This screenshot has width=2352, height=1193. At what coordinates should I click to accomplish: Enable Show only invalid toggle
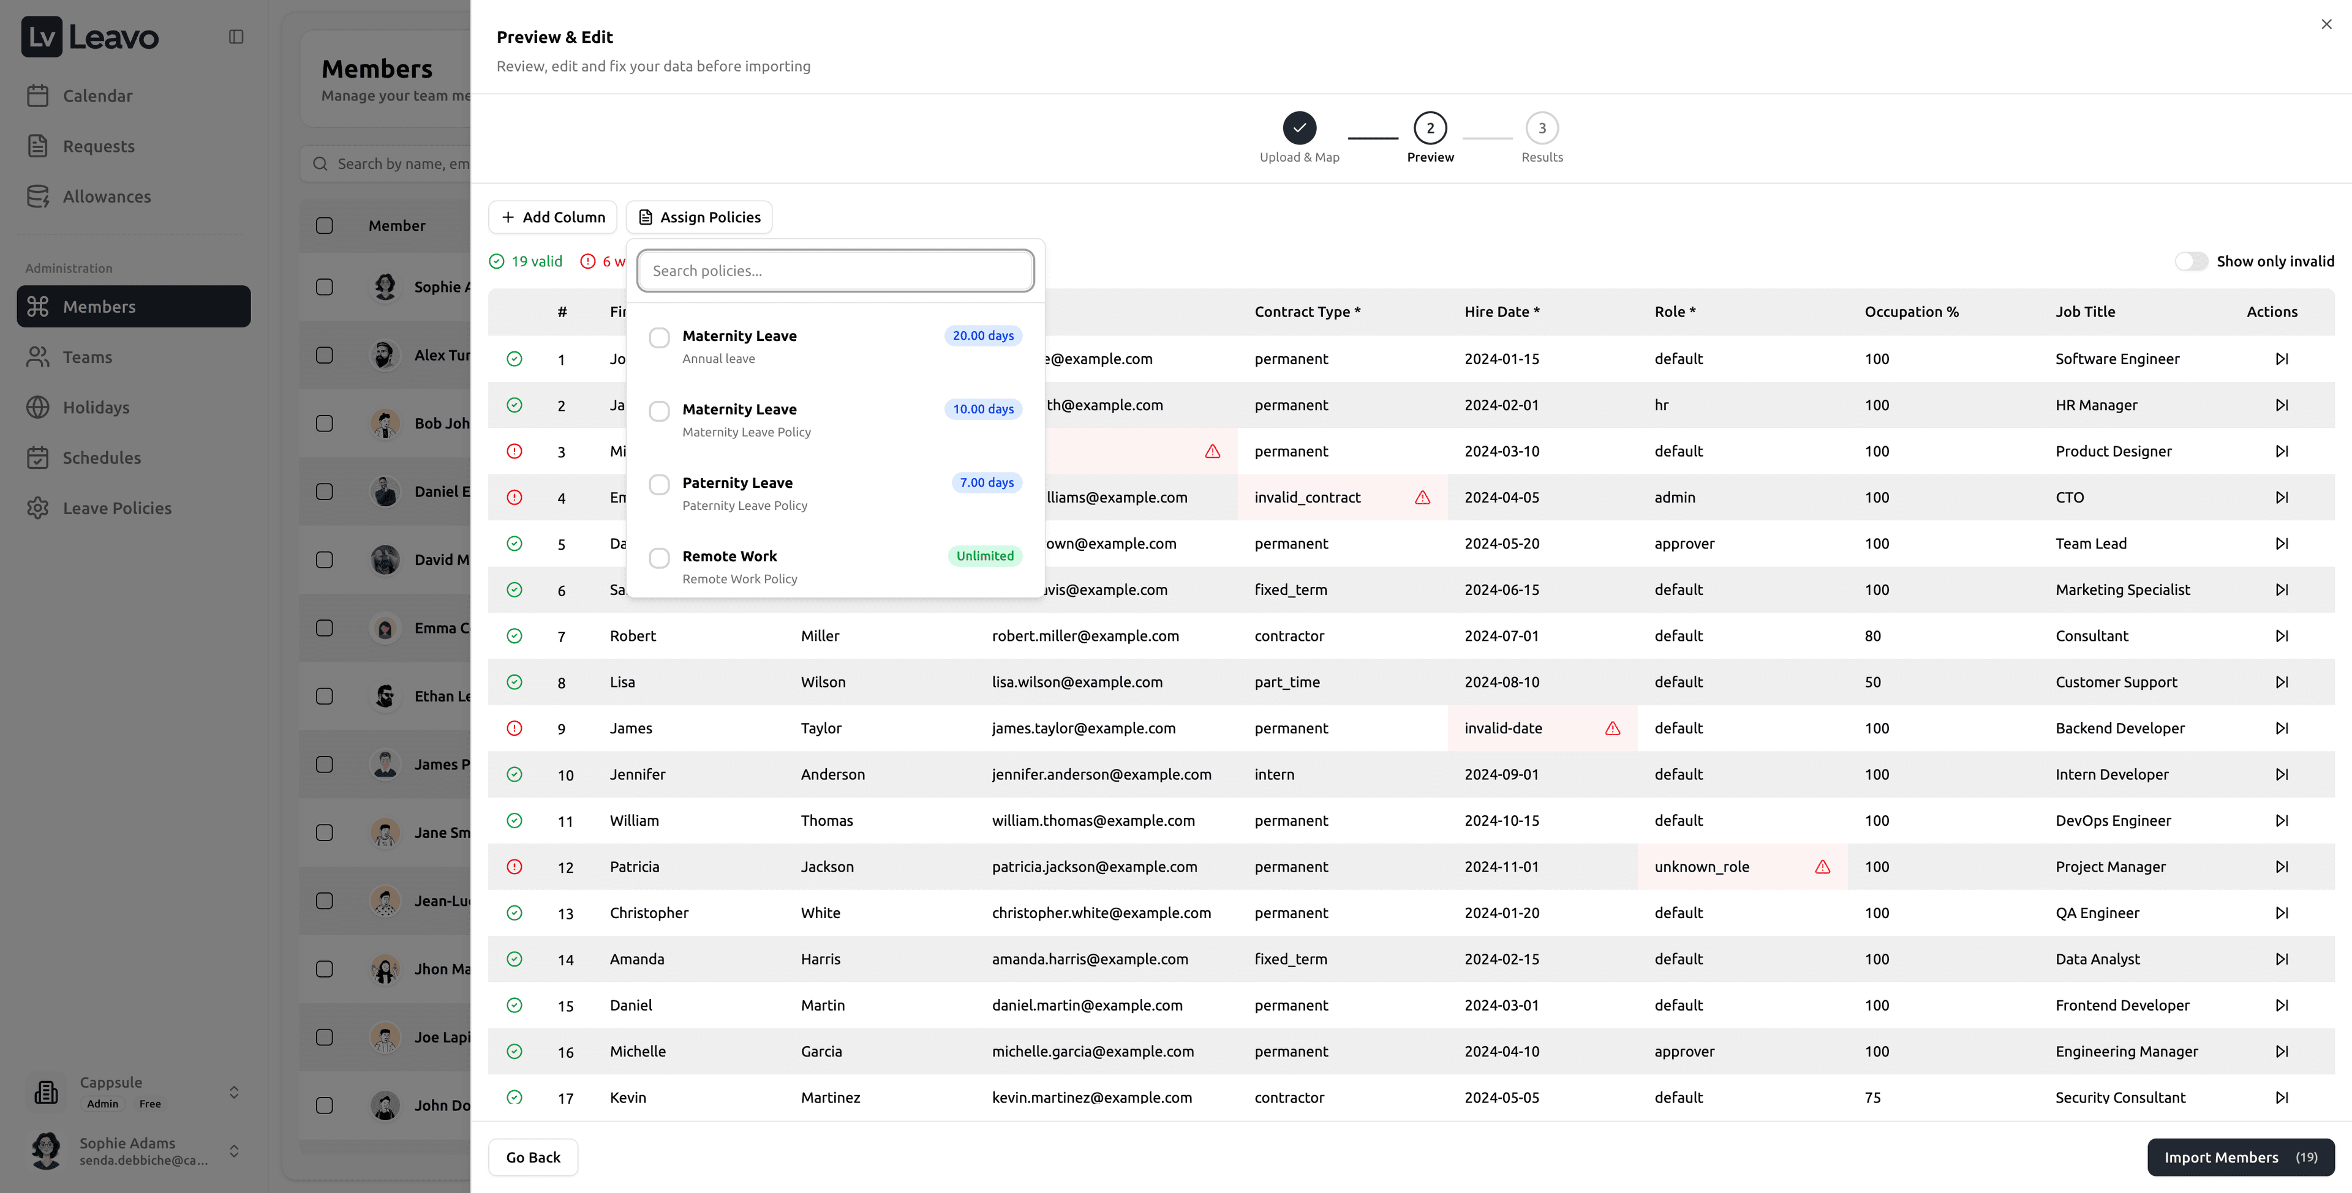pos(2190,262)
